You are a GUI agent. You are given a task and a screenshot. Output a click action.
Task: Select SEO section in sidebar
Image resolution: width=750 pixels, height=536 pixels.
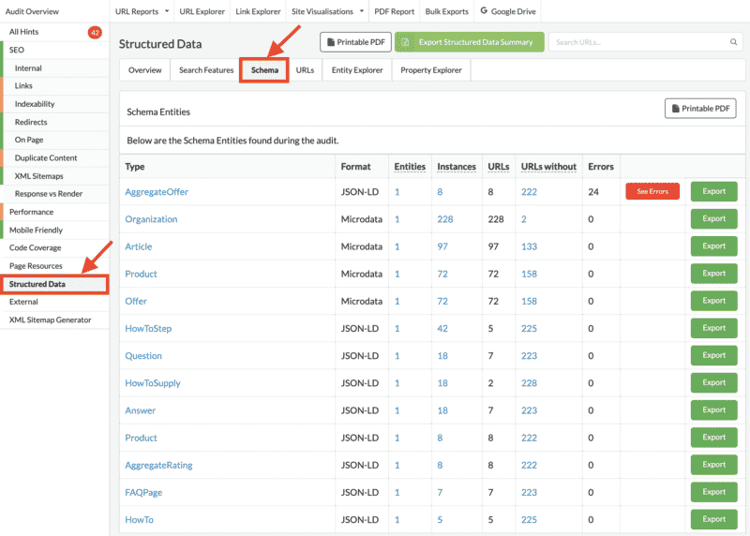pos(16,50)
